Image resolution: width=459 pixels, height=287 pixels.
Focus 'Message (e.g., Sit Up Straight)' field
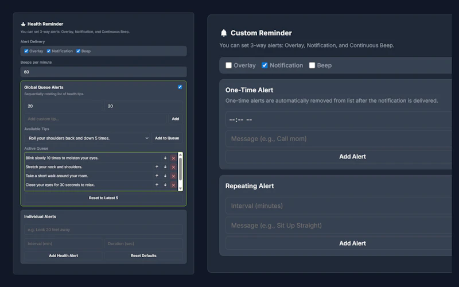[x=339, y=226]
